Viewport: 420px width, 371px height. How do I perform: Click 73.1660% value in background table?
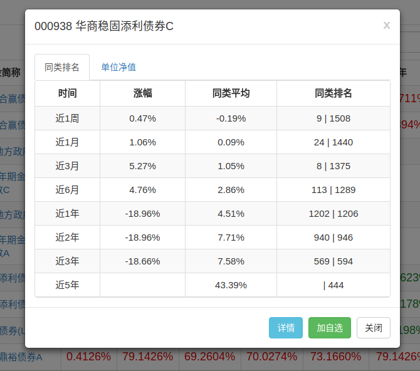coord(335,357)
